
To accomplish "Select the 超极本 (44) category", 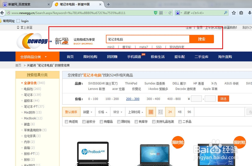I will click(x=31, y=101).
